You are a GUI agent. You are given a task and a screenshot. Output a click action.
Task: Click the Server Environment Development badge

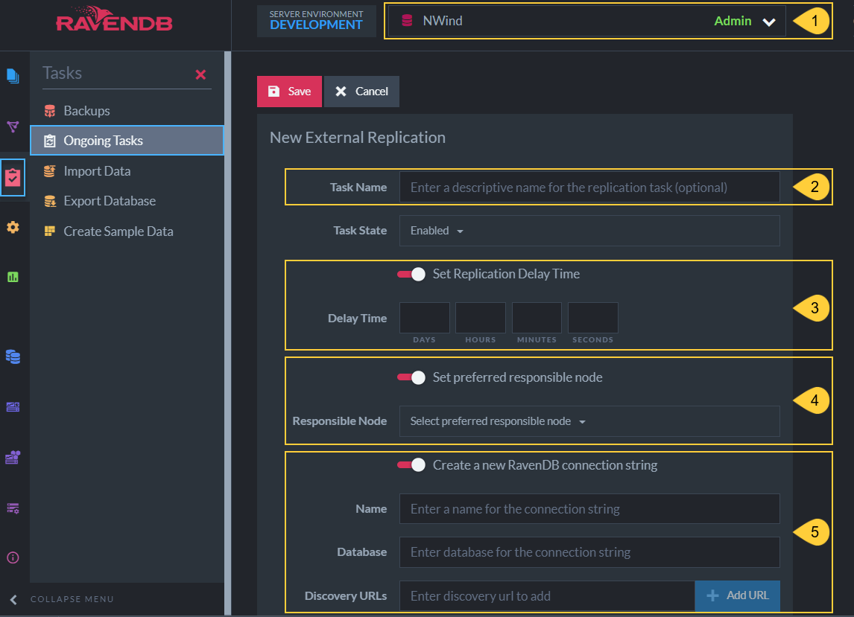point(317,22)
